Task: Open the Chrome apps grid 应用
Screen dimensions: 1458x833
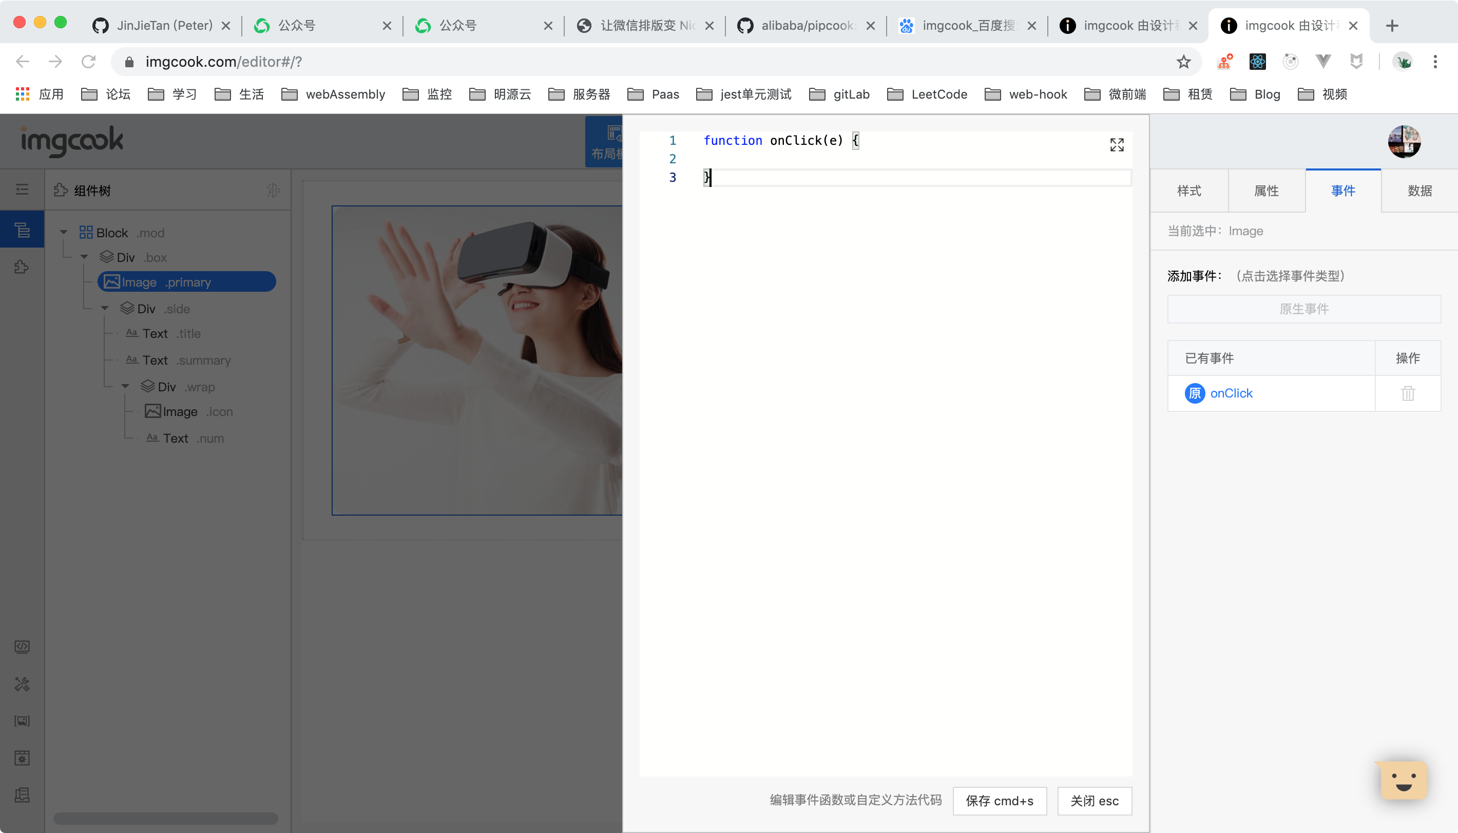Action: point(40,94)
